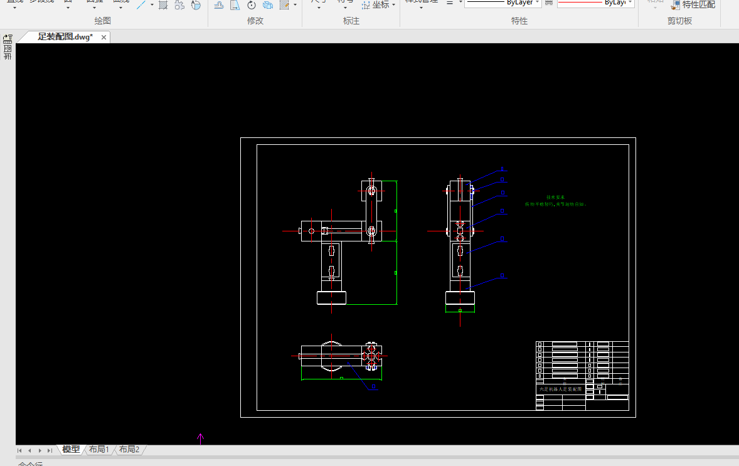This screenshot has height=466, width=739.
Task: Click the copy objects icon in Modify
Action: point(268,5)
